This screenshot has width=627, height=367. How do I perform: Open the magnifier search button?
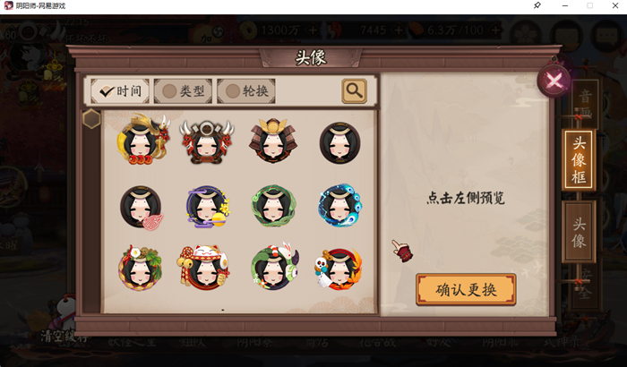point(355,91)
